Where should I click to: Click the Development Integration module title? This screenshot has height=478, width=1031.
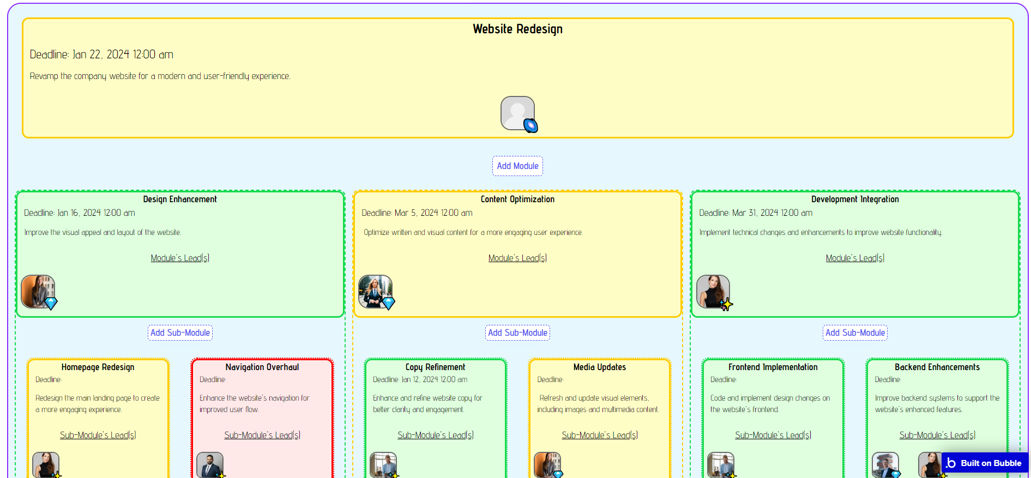click(x=855, y=199)
